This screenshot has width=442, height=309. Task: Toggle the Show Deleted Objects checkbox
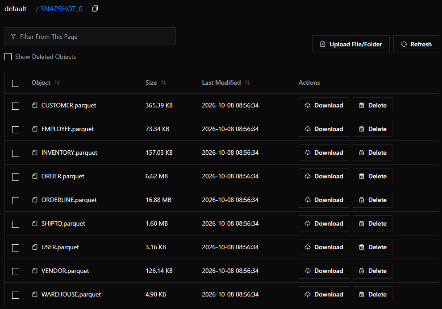8,57
